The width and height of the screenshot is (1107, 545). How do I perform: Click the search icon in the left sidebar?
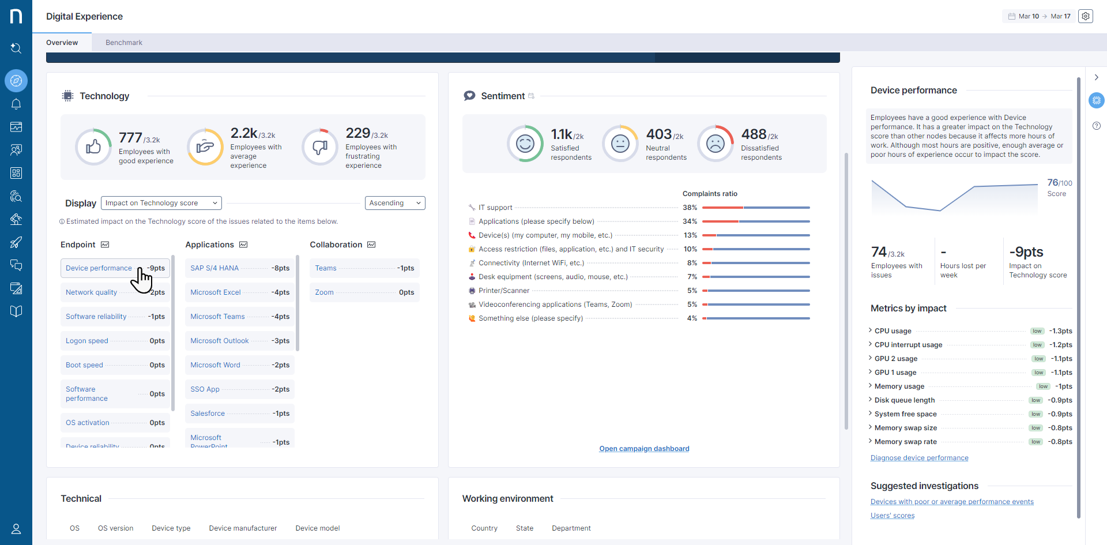point(16,48)
